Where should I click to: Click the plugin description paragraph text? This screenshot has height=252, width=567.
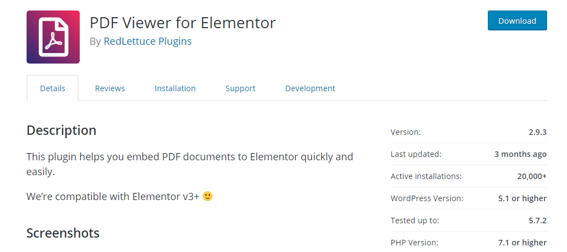(x=190, y=164)
